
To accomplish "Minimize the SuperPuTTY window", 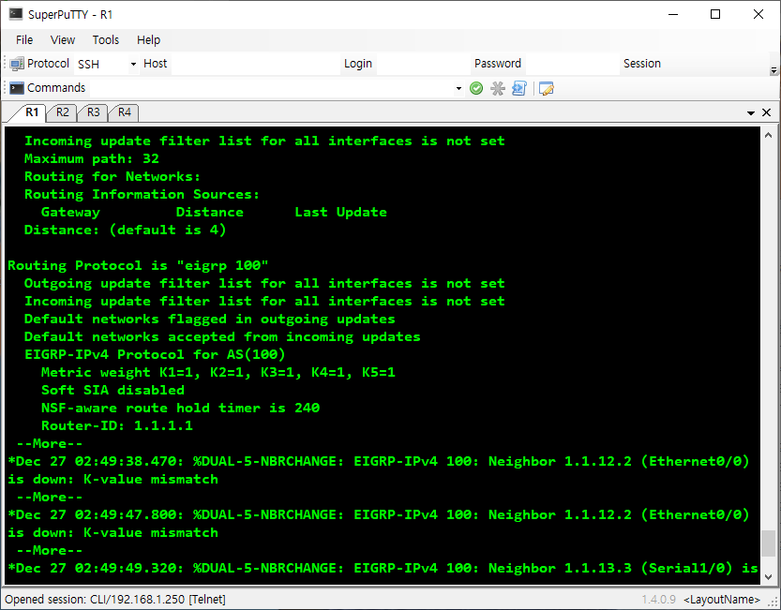I will 673,14.
